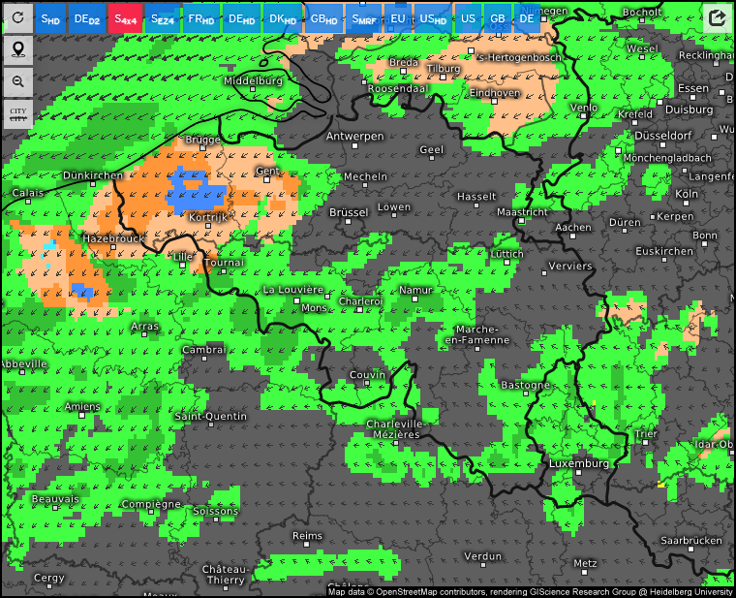Click the Couvin city marker
736x598 pixels.
point(367,384)
